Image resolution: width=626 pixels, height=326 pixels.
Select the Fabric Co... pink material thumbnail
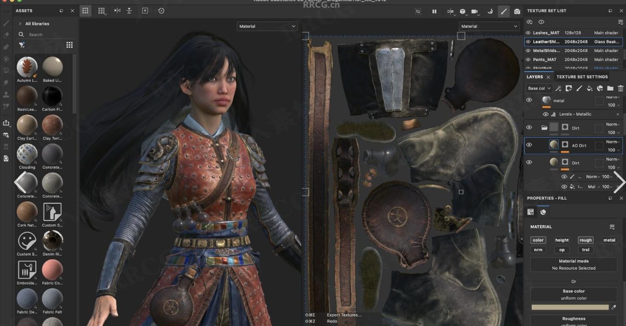click(52, 270)
